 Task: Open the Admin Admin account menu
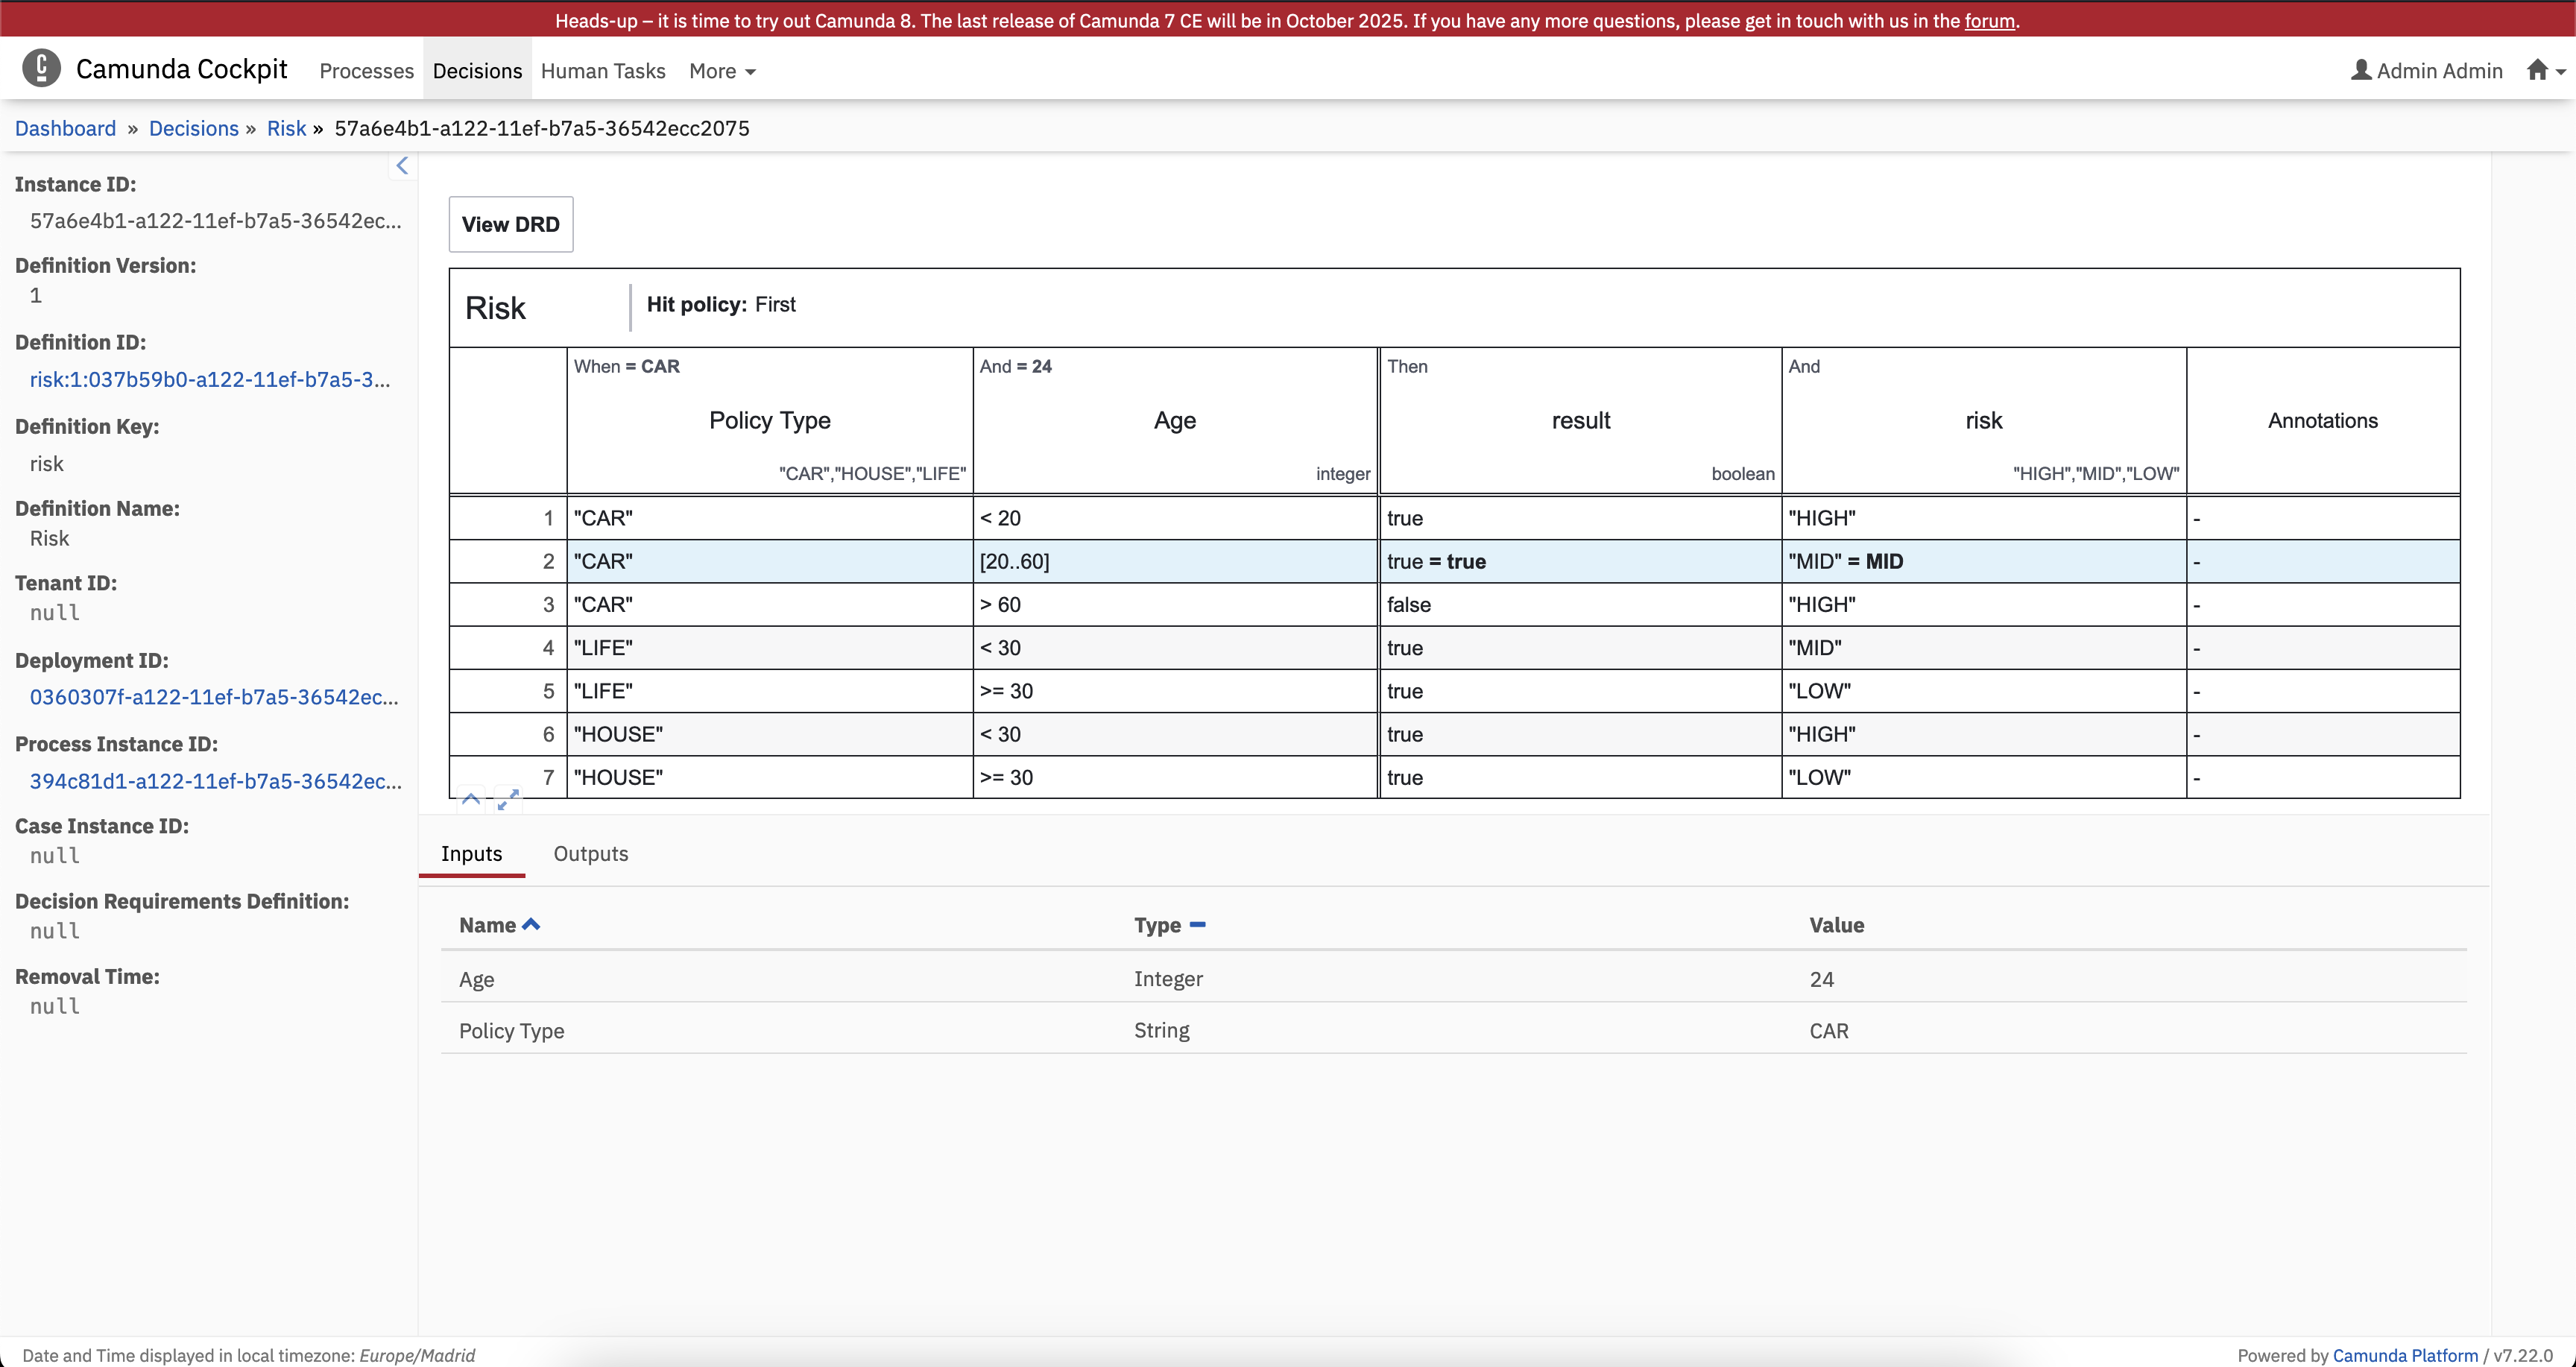click(x=2426, y=70)
